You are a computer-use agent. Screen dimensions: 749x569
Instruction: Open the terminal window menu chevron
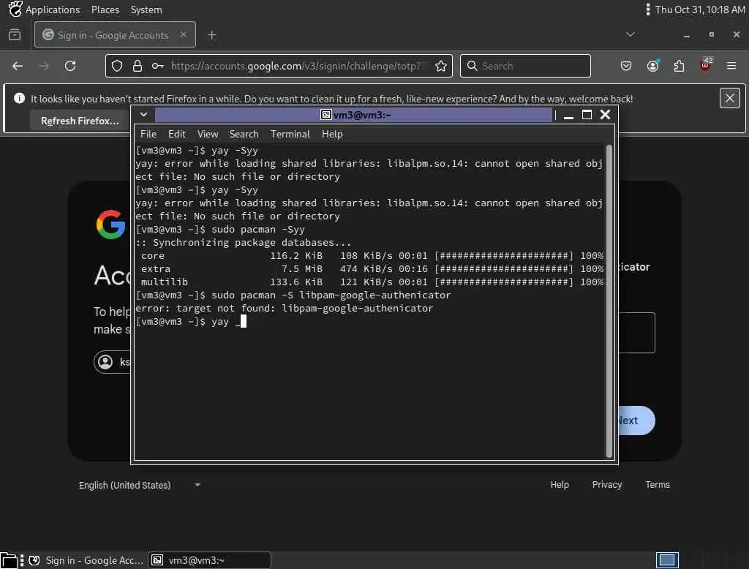point(143,115)
